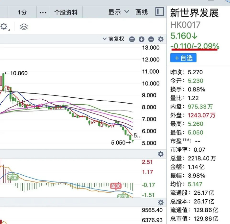The width and height of the screenshot is (230, 224).
Task: Open the MACD indicator panel settings gear
Action: tap(161, 154)
